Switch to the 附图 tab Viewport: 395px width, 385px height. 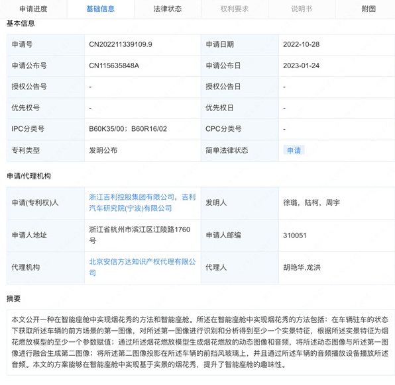point(368,9)
